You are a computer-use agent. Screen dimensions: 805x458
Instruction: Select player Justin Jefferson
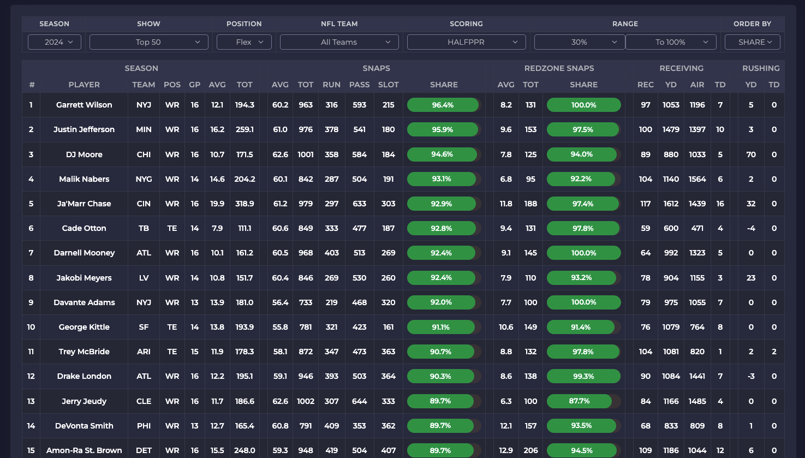pyautogui.click(x=84, y=129)
